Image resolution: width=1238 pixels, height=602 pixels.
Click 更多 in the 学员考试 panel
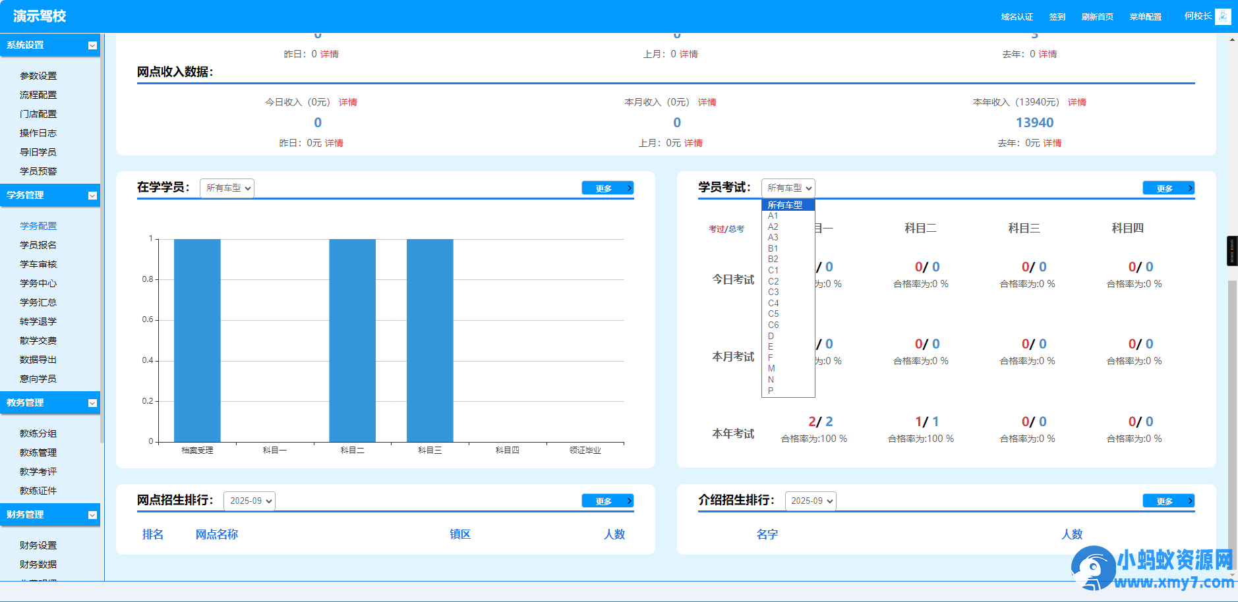tap(1167, 187)
